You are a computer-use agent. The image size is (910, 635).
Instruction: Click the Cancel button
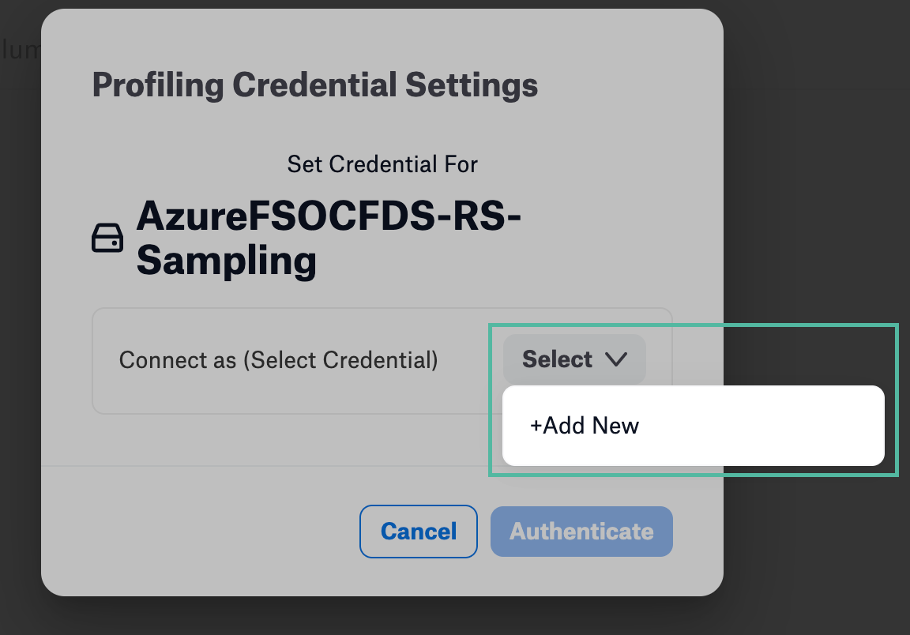point(419,531)
